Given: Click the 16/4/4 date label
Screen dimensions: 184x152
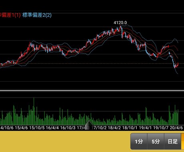Looking at the screenshot, I should (x=52, y=128).
